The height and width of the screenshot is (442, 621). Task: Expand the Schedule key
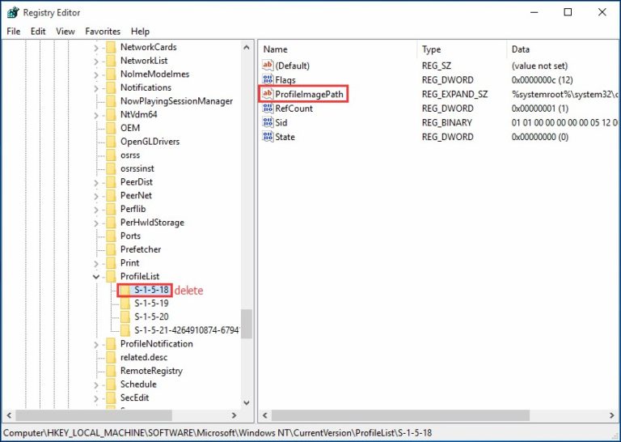click(96, 385)
